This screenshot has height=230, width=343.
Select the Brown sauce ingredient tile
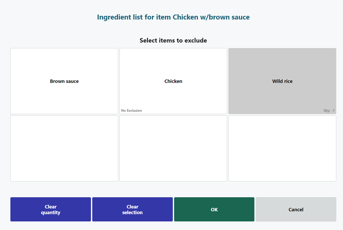click(x=64, y=81)
